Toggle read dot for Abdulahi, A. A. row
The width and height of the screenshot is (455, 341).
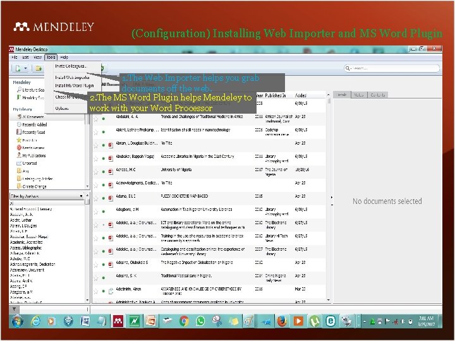tap(104, 119)
